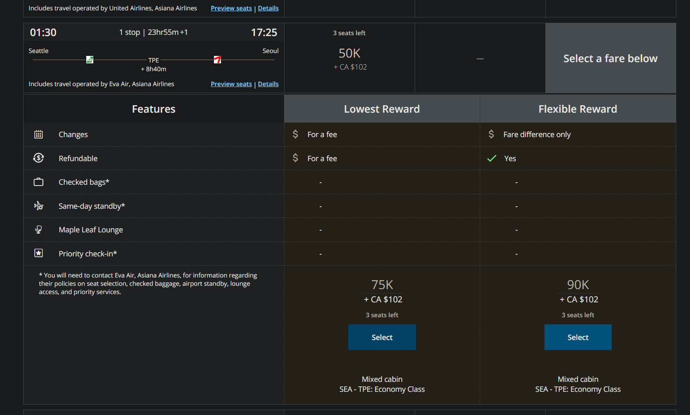The height and width of the screenshot is (415, 690).
Task: Click the Refundable dollar-arrow icon
Action: coord(39,158)
